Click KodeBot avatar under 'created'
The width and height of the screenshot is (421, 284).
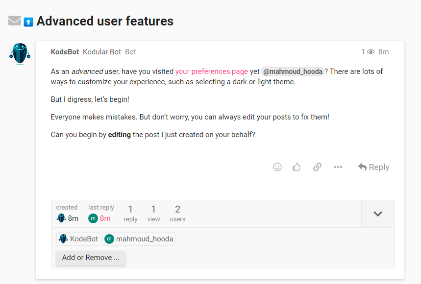click(x=61, y=218)
